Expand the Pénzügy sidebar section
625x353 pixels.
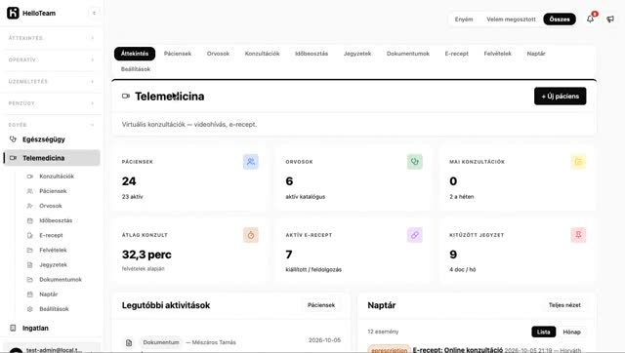coord(51,103)
